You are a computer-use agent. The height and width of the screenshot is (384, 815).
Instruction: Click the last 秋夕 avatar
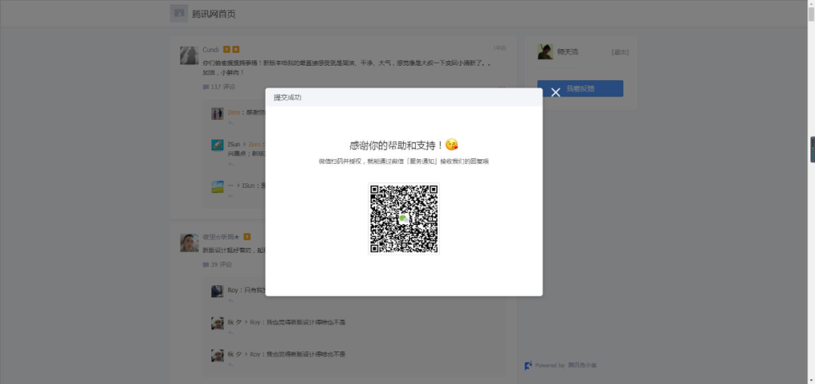[217, 355]
